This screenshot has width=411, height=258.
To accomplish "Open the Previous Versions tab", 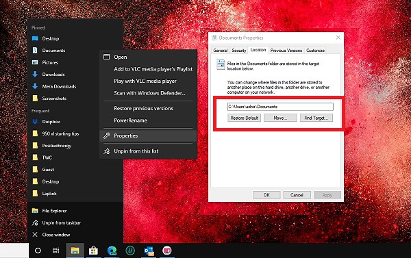I will click(x=286, y=51).
